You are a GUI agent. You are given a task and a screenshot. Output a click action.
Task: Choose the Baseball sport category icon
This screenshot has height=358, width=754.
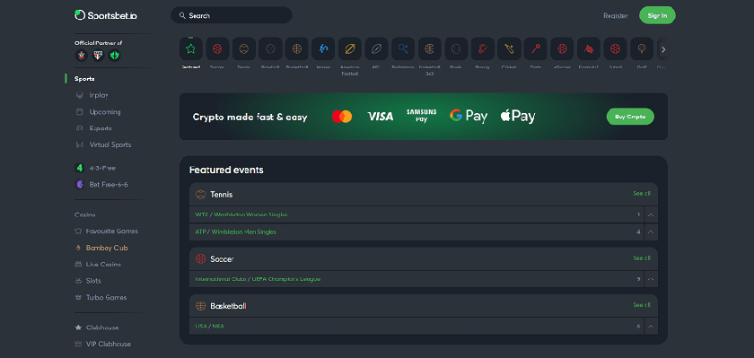[x=270, y=48]
